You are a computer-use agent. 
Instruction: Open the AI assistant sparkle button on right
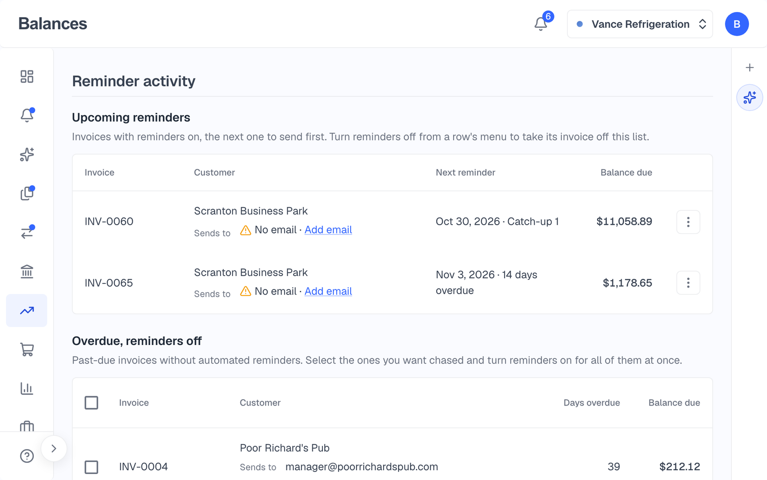pos(749,98)
